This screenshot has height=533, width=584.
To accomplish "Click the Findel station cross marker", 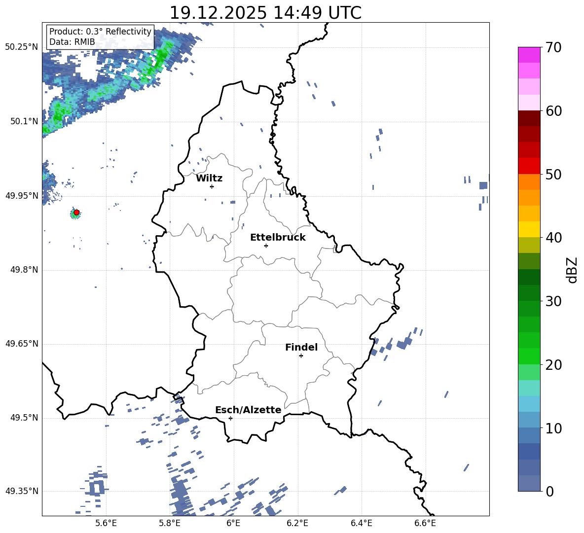I will (301, 356).
